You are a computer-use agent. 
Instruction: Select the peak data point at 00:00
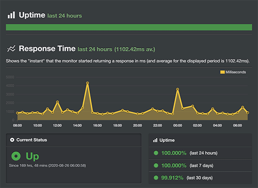click(177, 89)
